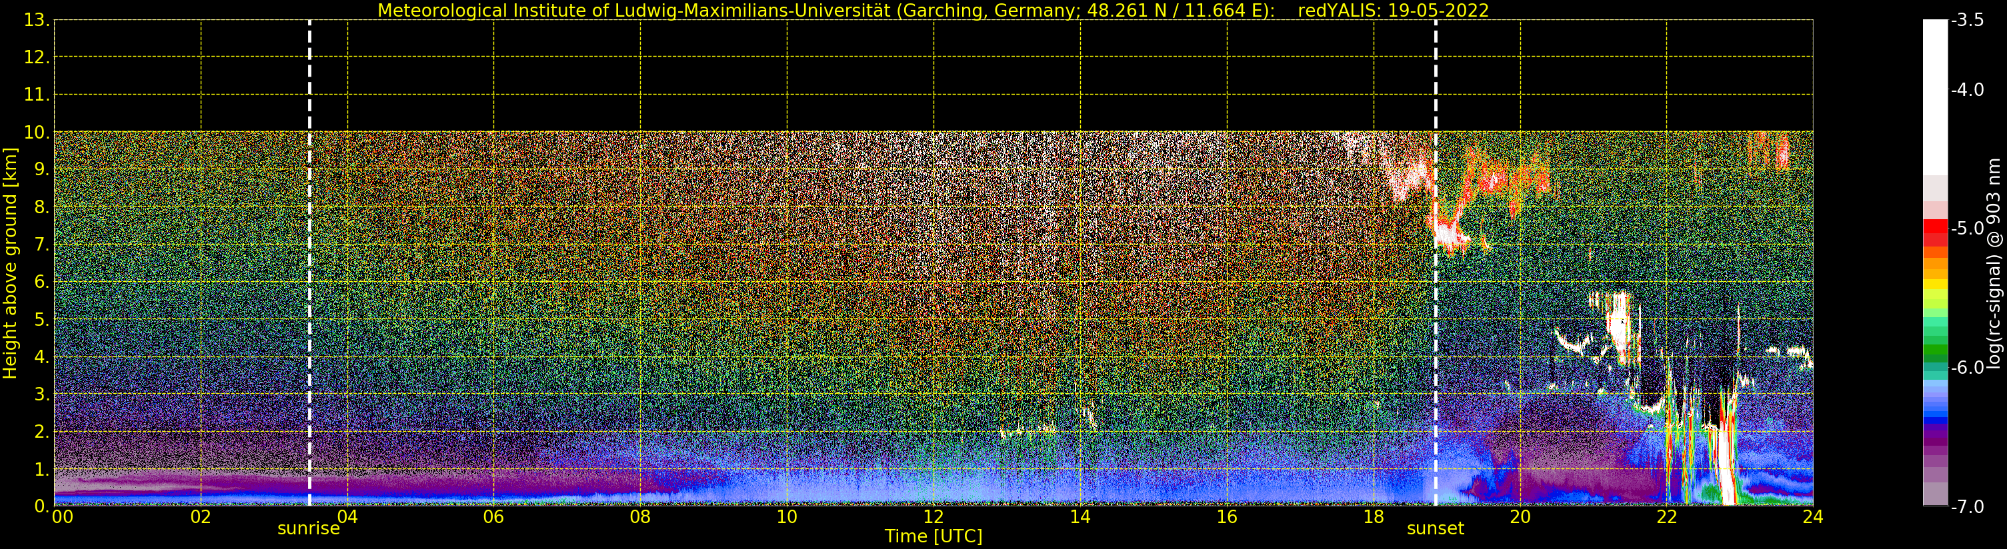Click the height tick label '8.'
Image resolution: width=2007 pixels, height=549 pixels.
41,207
